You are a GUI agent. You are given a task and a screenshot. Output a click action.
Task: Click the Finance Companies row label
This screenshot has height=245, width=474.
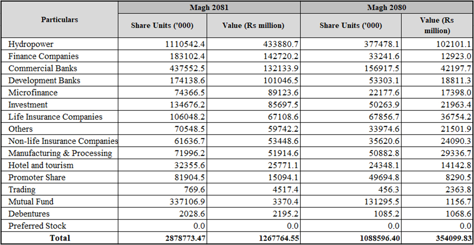point(44,56)
